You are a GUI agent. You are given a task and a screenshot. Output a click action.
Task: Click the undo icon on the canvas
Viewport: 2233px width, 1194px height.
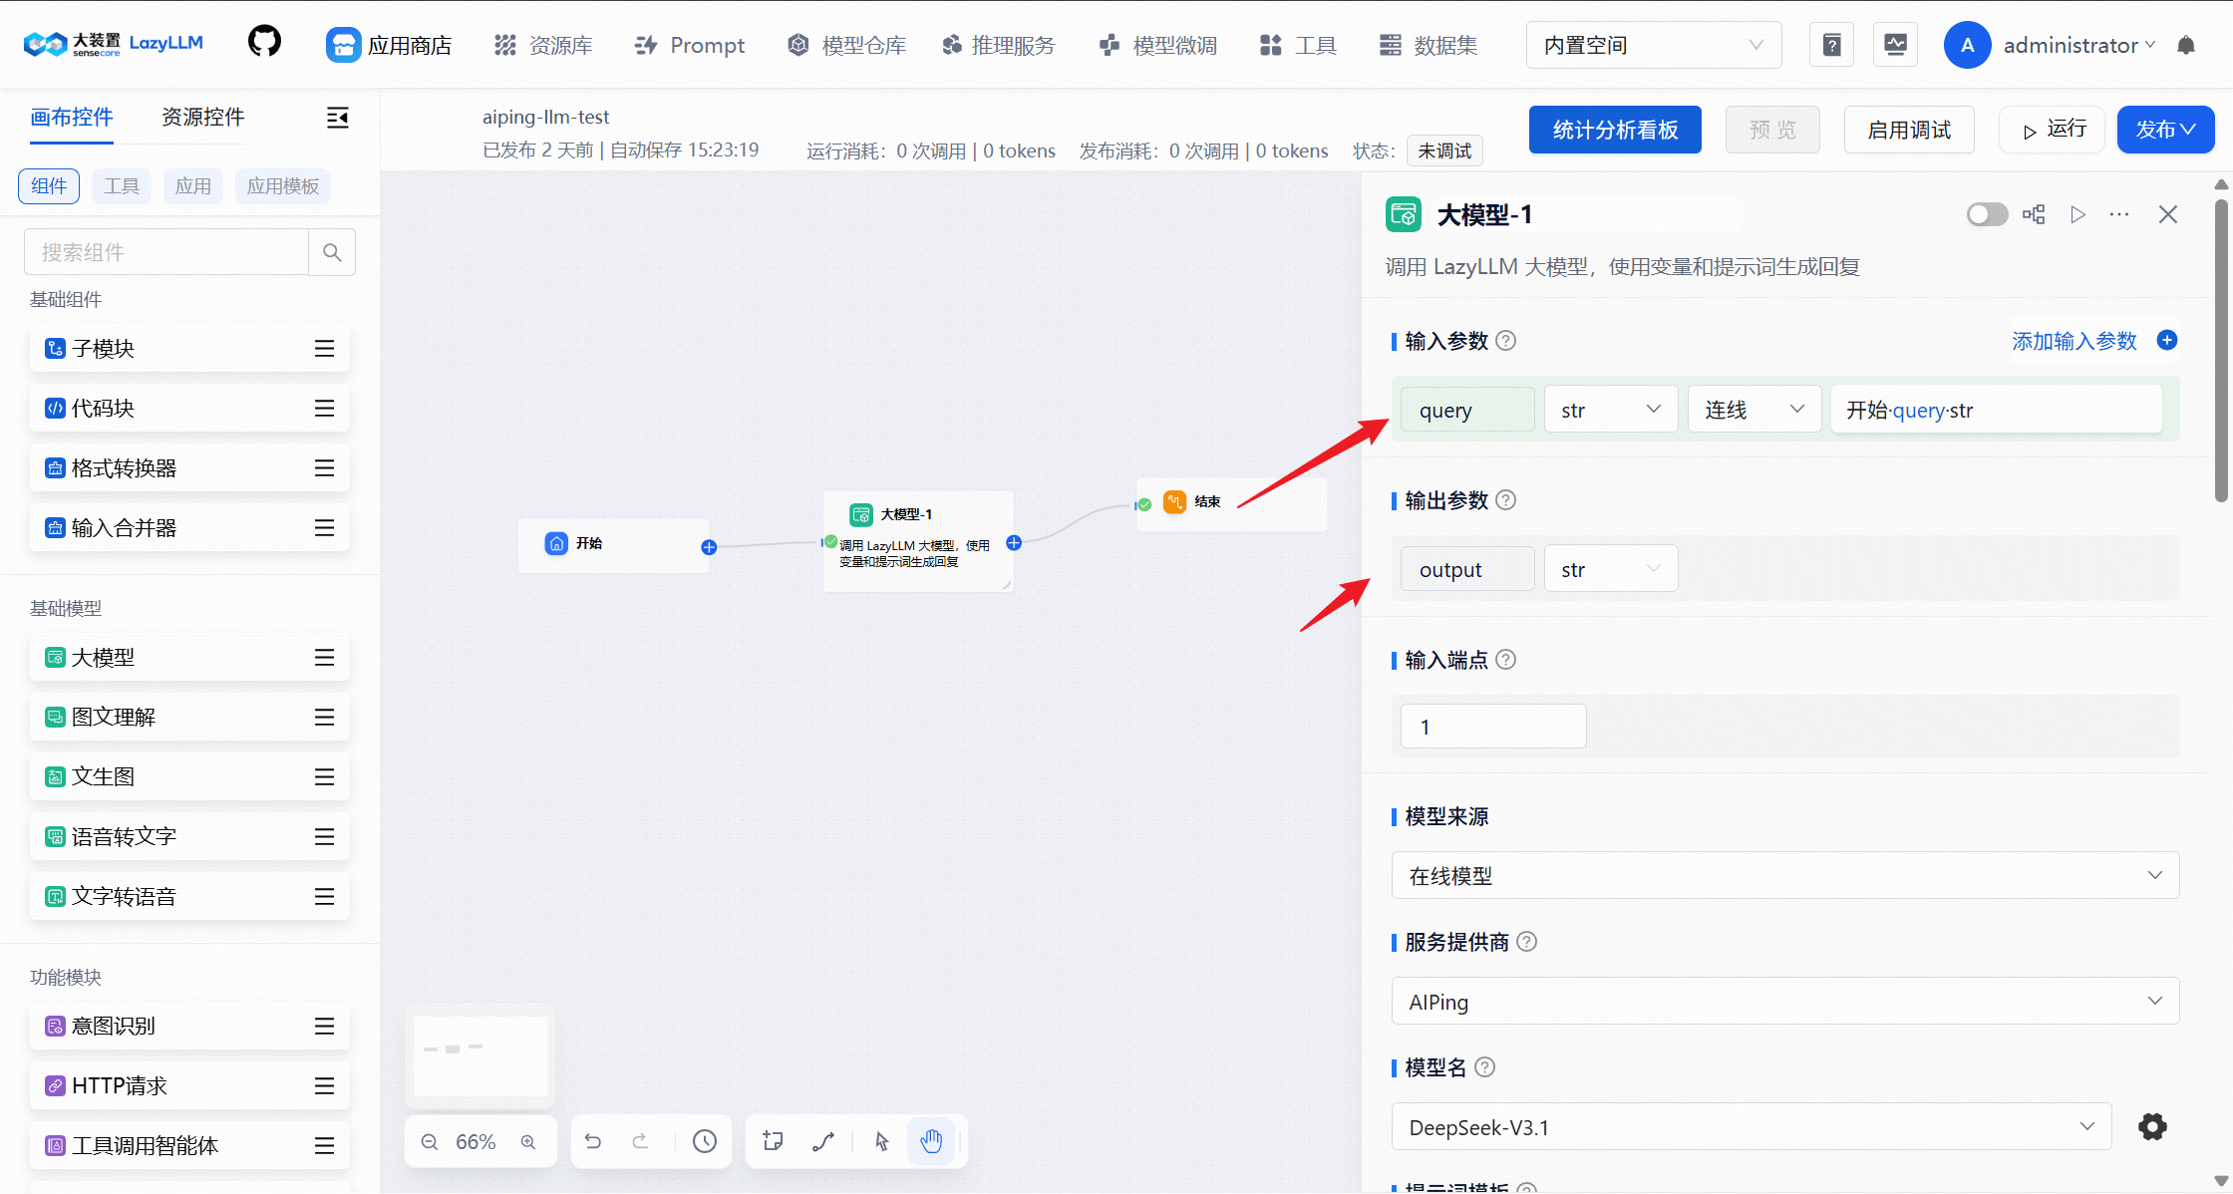point(593,1140)
